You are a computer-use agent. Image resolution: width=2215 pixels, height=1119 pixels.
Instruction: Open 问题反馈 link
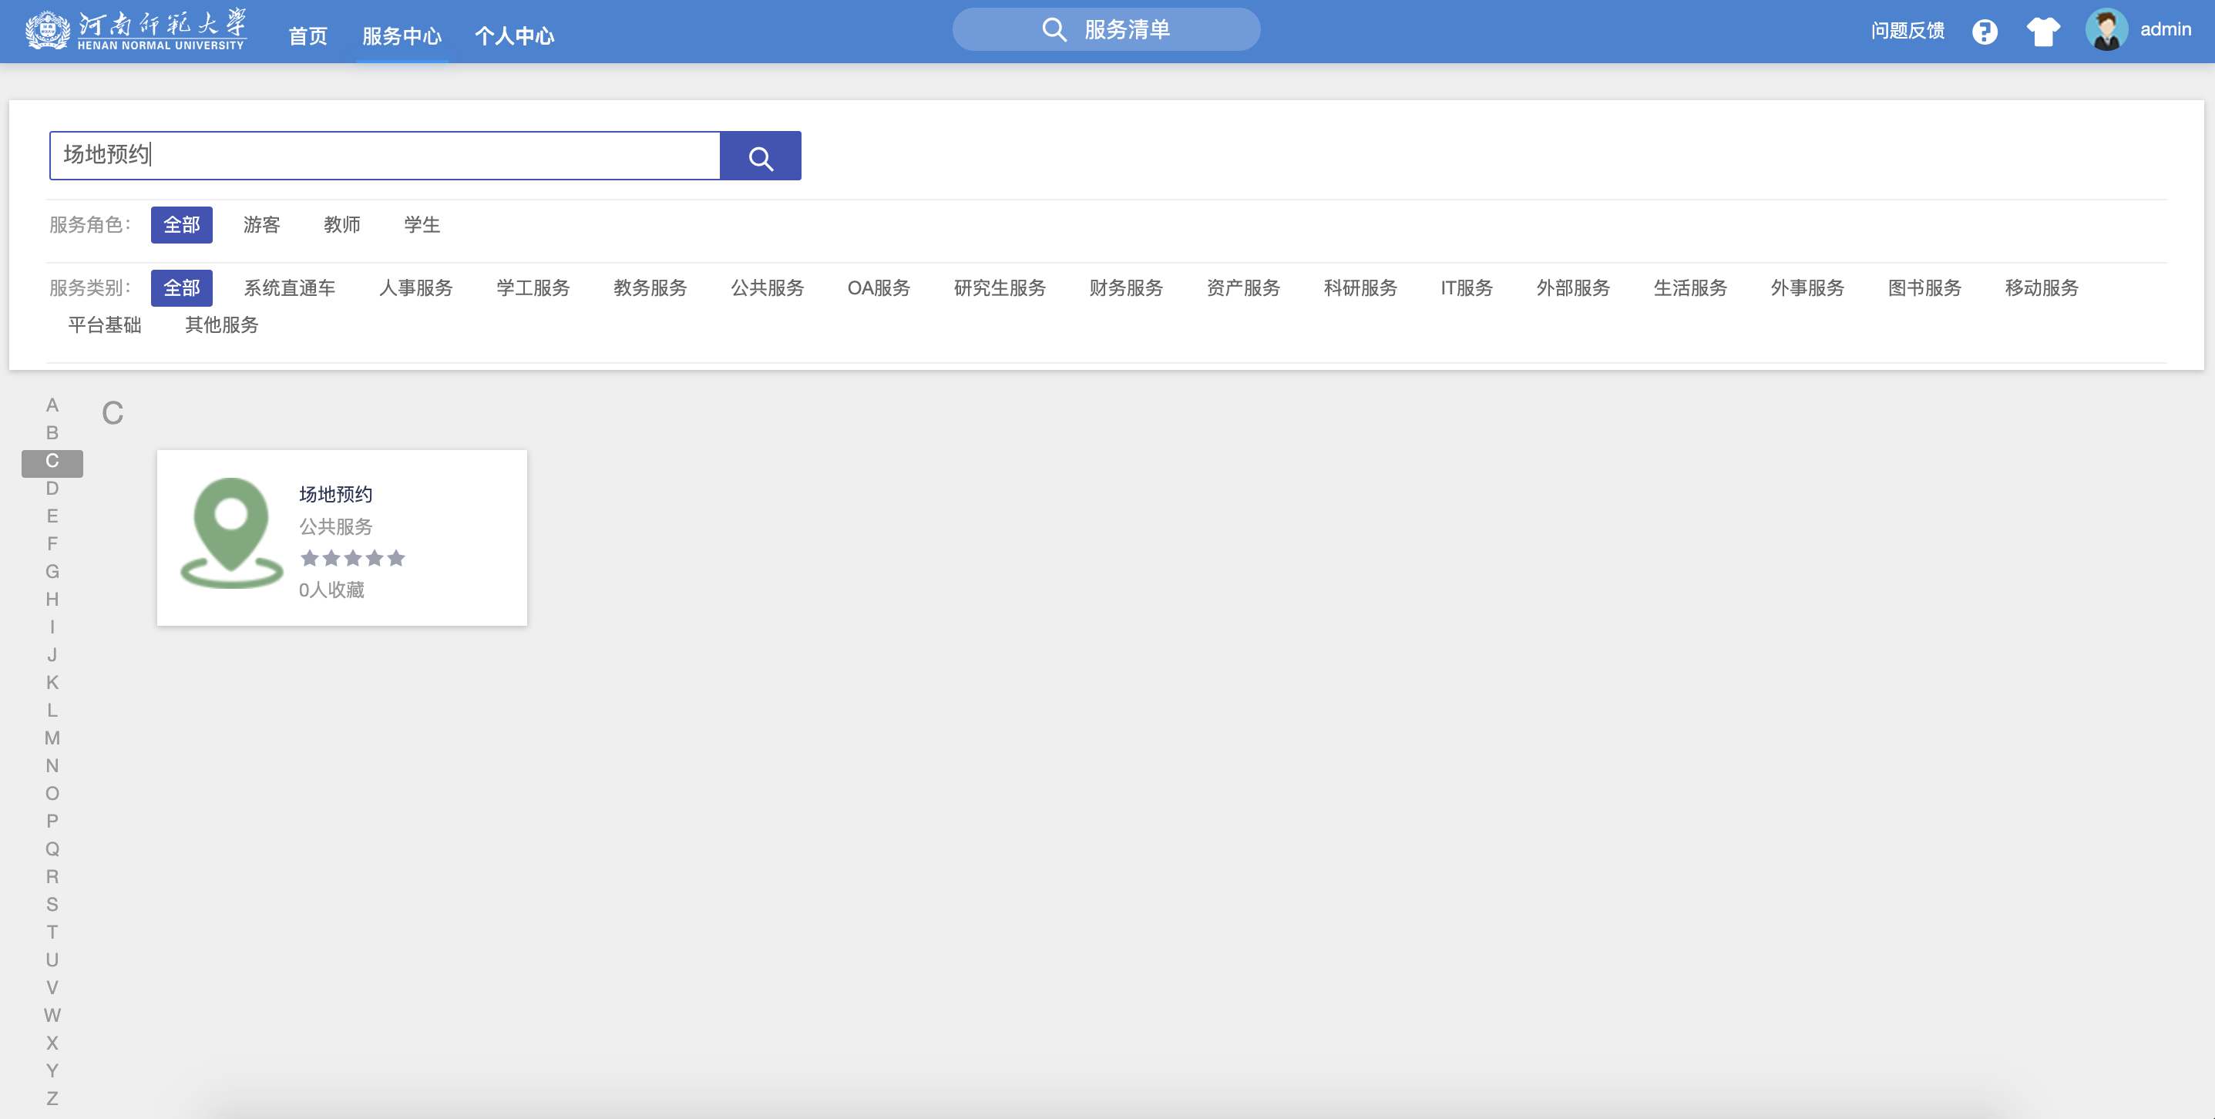click(1907, 31)
